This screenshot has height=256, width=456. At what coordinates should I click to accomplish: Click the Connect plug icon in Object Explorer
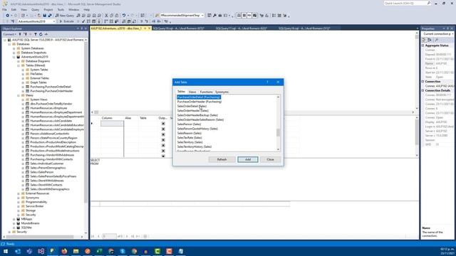coord(20,34)
